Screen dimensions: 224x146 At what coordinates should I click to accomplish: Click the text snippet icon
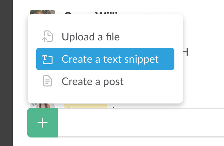tap(47, 59)
